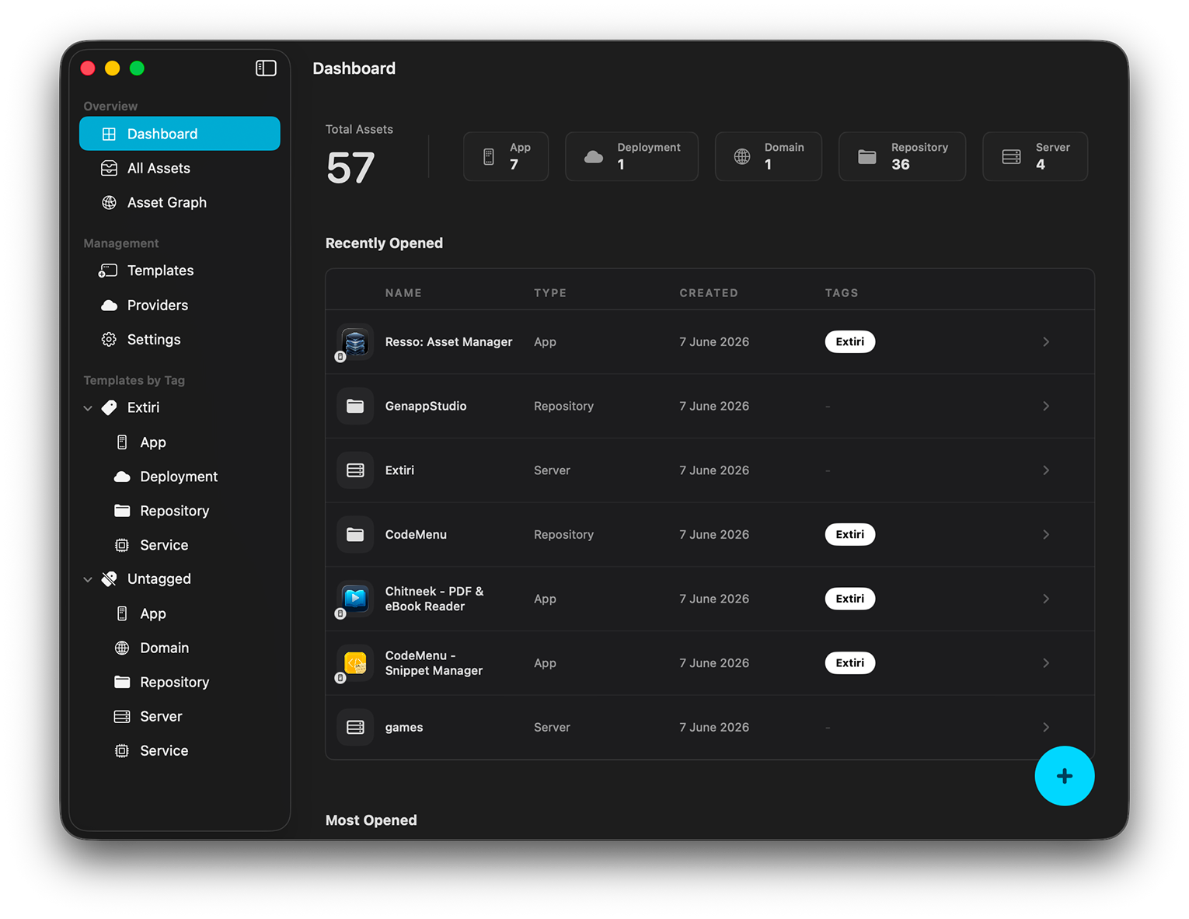Select the Server count card
Viewport: 1189px width, 919px height.
click(1035, 156)
